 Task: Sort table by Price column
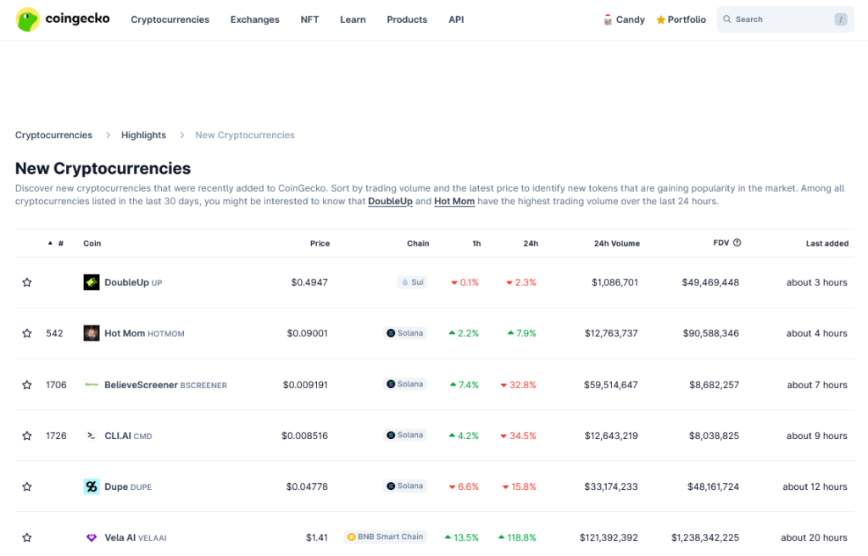click(x=320, y=243)
